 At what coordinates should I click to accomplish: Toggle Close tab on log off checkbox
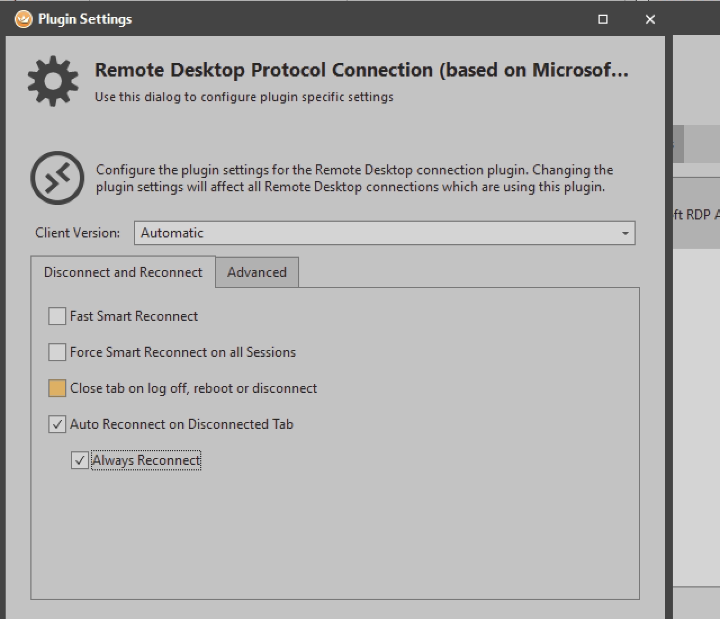click(x=57, y=388)
